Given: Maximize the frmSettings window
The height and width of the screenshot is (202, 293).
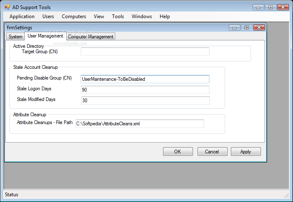Looking at the screenshot, I should pos(246,28).
